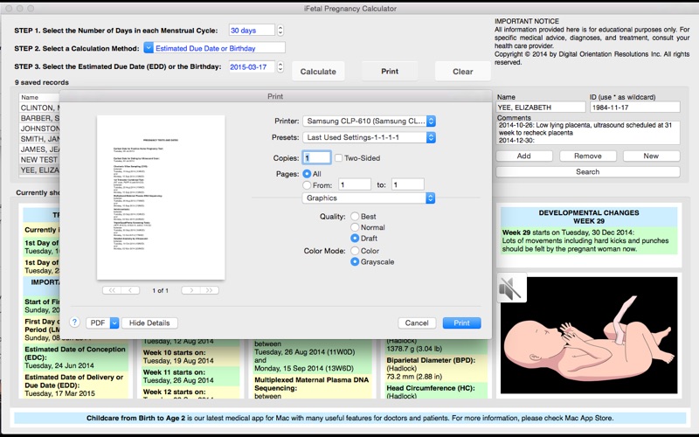Go to the first preview page
The height and width of the screenshot is (437, 699).
[x=112, y=290]
